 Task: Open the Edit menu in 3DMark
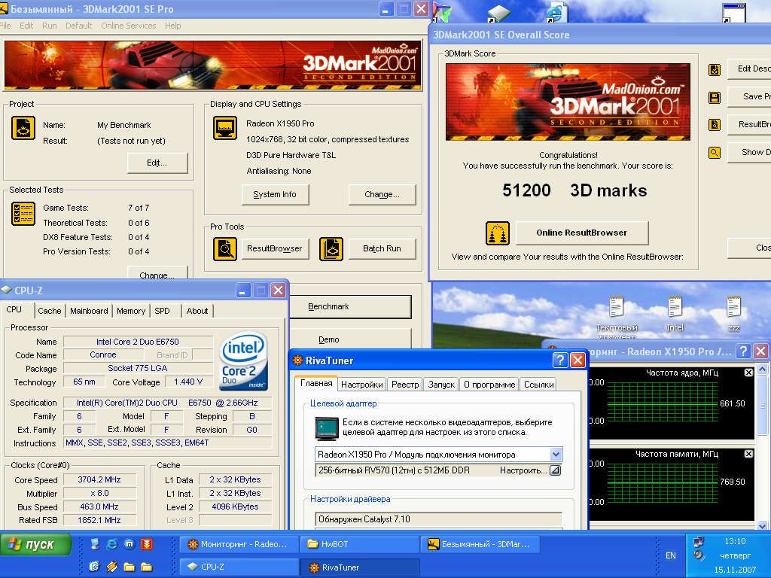(x=26, y=26)
